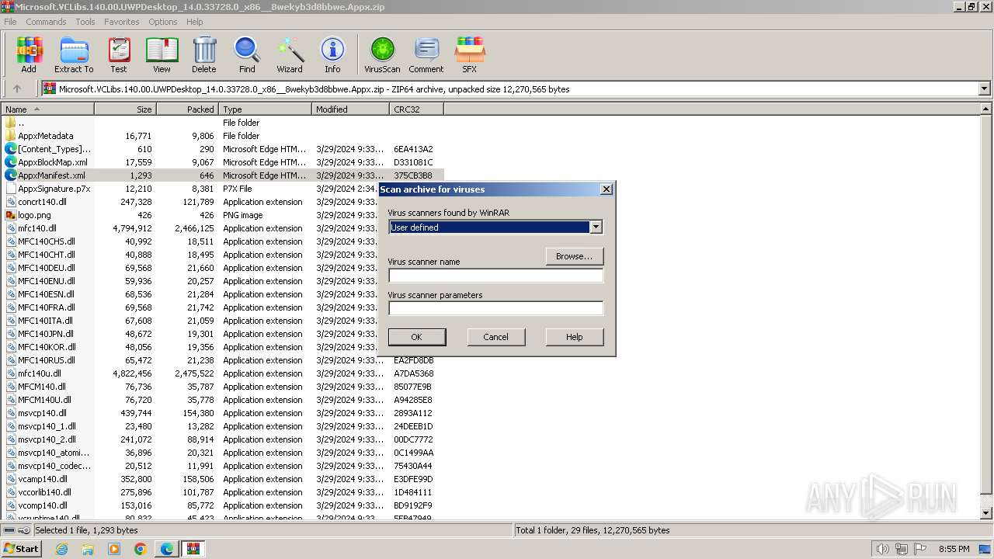Image resolution: width=994 pixels, height=559 pixels.
Task: Click the VirusScan toolbar icon
Action: (x=382, y=54)
